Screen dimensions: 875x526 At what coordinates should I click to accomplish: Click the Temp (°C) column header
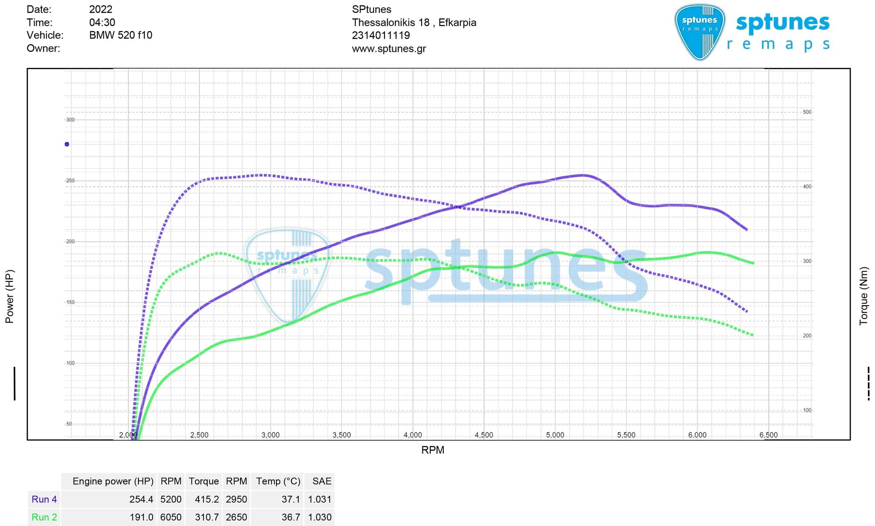pos(278,481)
